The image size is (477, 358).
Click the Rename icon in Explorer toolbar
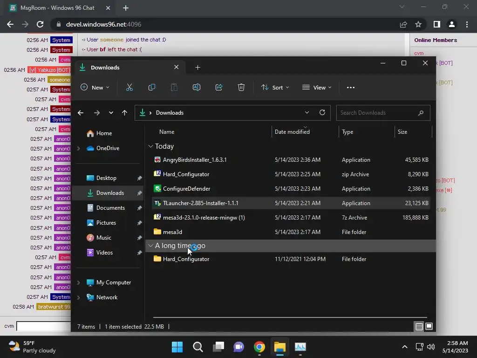pos(197,87)
